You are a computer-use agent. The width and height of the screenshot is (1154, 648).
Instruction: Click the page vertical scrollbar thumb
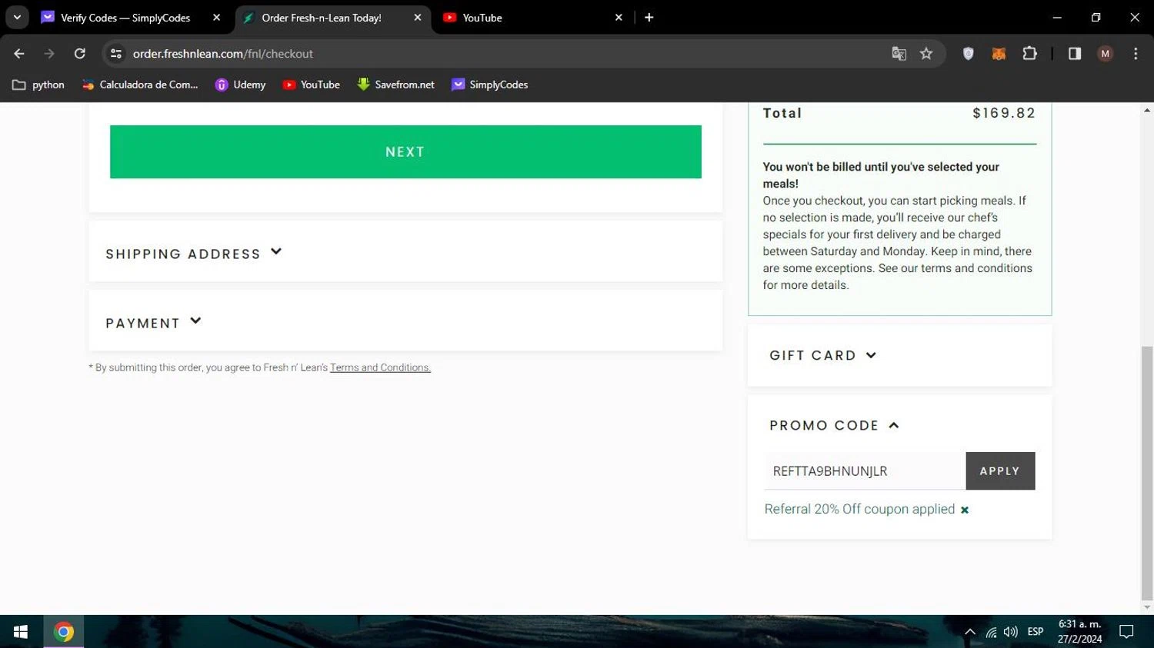(1147, 473)
